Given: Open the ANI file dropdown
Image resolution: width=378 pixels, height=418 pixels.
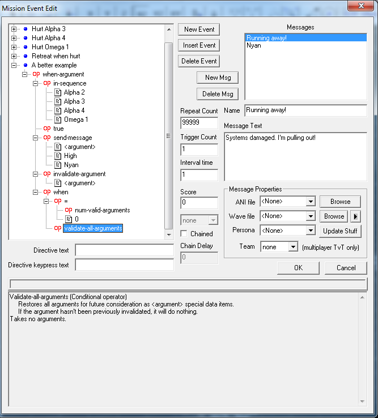Looking at the screenshot, I should [x=309, y=201].
